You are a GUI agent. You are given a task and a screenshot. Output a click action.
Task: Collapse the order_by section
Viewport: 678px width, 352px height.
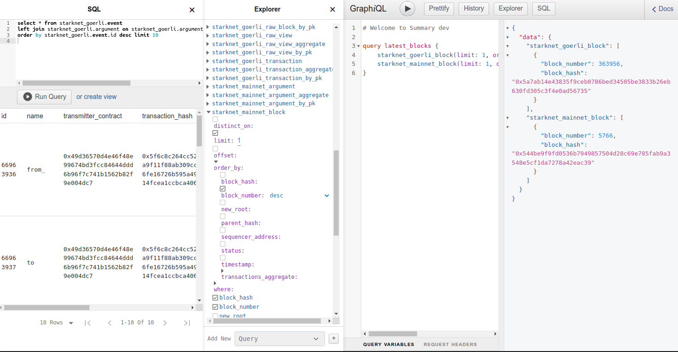tap(216, 162)
